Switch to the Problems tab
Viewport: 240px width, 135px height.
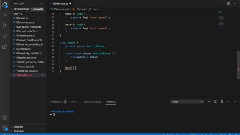(x=56, y=102)
